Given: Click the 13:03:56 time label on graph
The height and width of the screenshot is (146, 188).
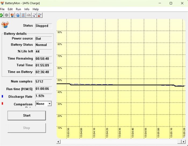Looking at the screenshot, I should 68,133.
